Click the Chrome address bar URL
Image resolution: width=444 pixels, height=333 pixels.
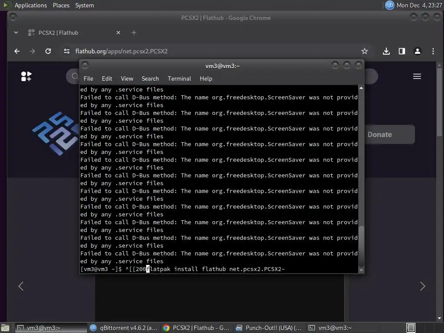click(121, 51)
